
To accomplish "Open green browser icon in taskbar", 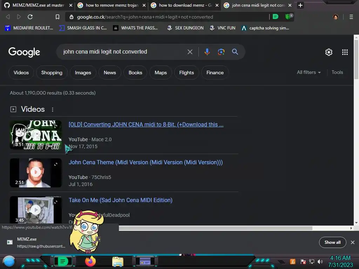I will pyautogui.click(x=63, y=261).
